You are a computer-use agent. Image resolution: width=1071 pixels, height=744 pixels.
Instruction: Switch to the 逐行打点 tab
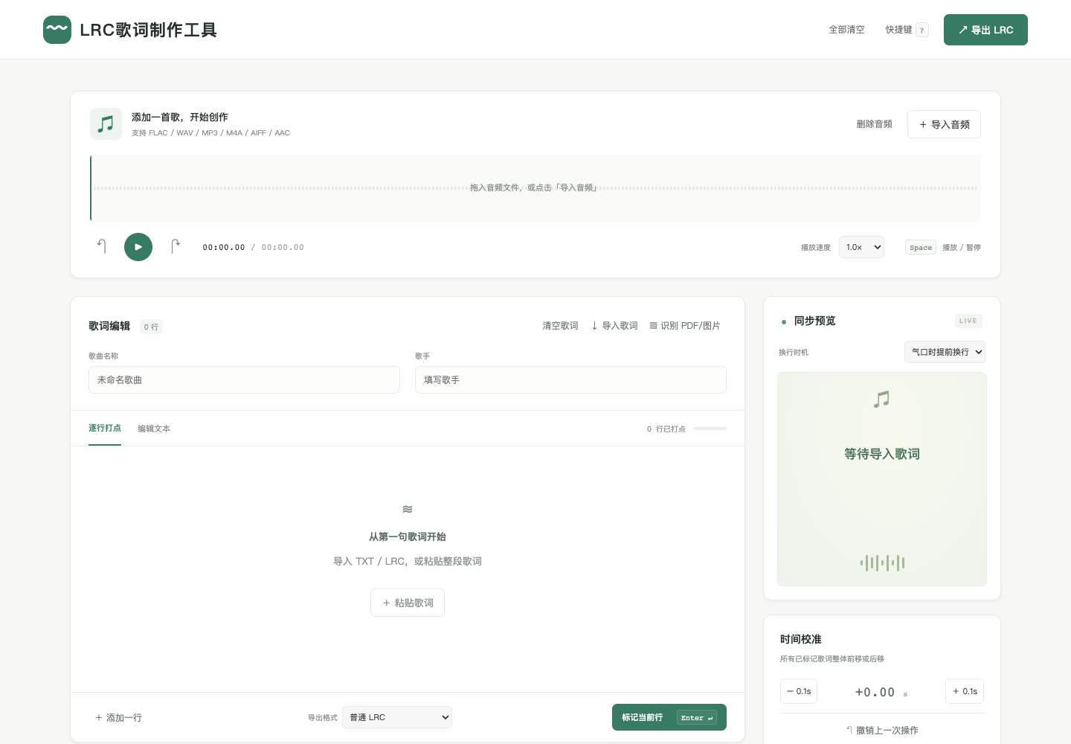point(105,429)
